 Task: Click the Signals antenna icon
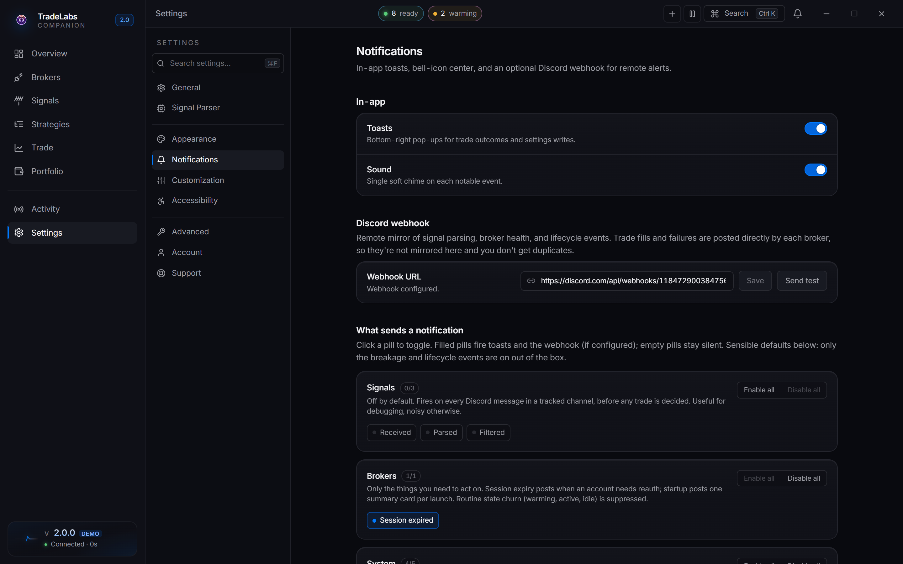(x=19, y=101)
